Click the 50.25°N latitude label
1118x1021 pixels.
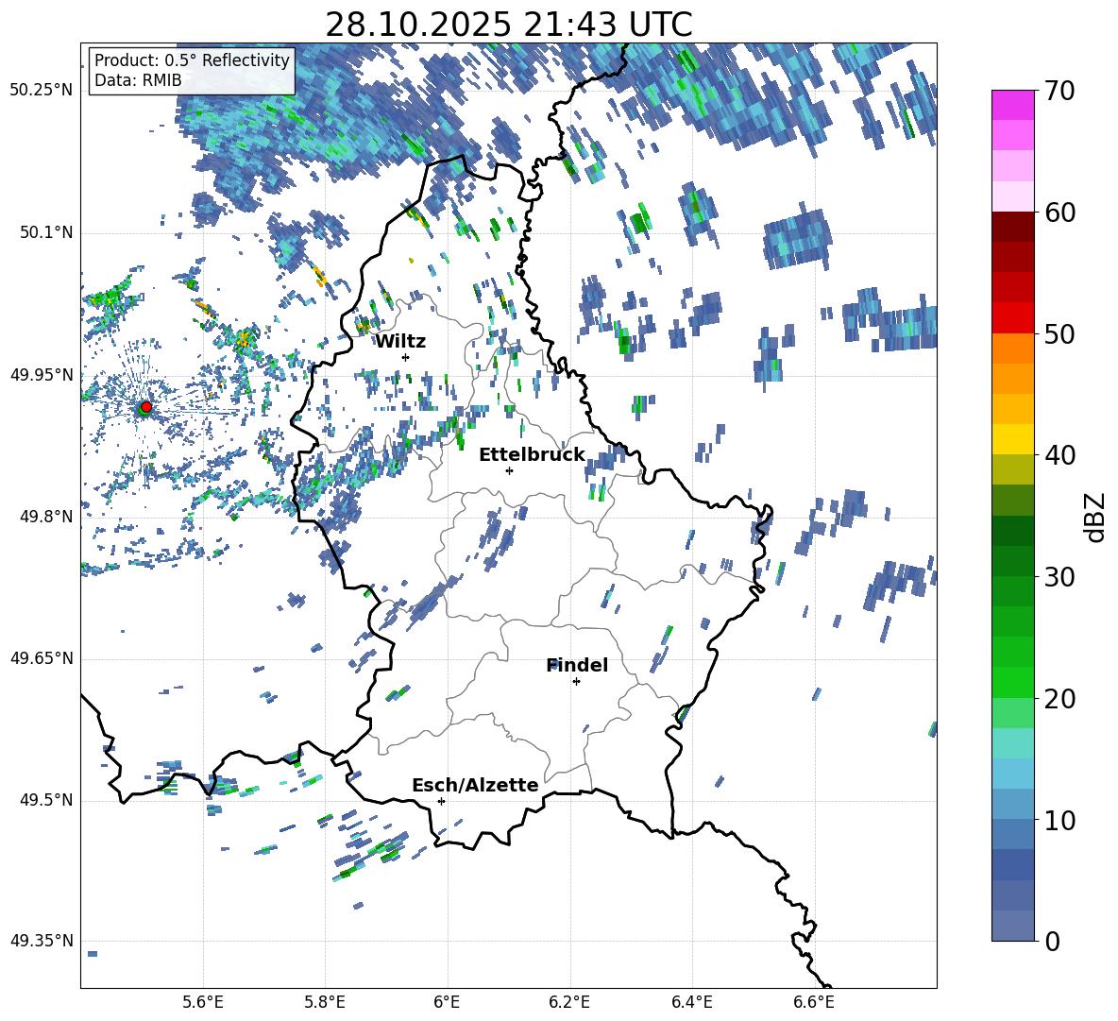(42, 90)
